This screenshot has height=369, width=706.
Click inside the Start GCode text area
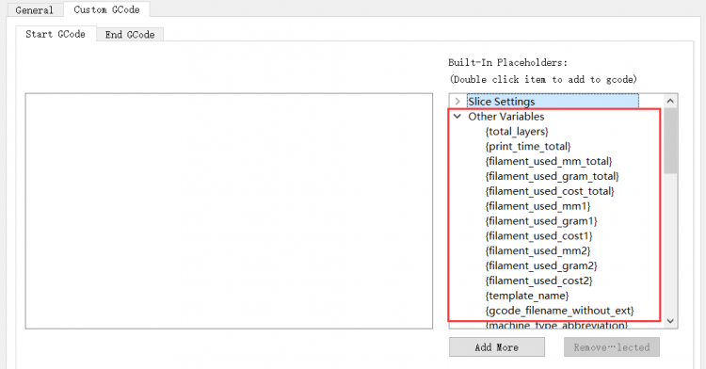pyautogui.click(x=229, y=211)
